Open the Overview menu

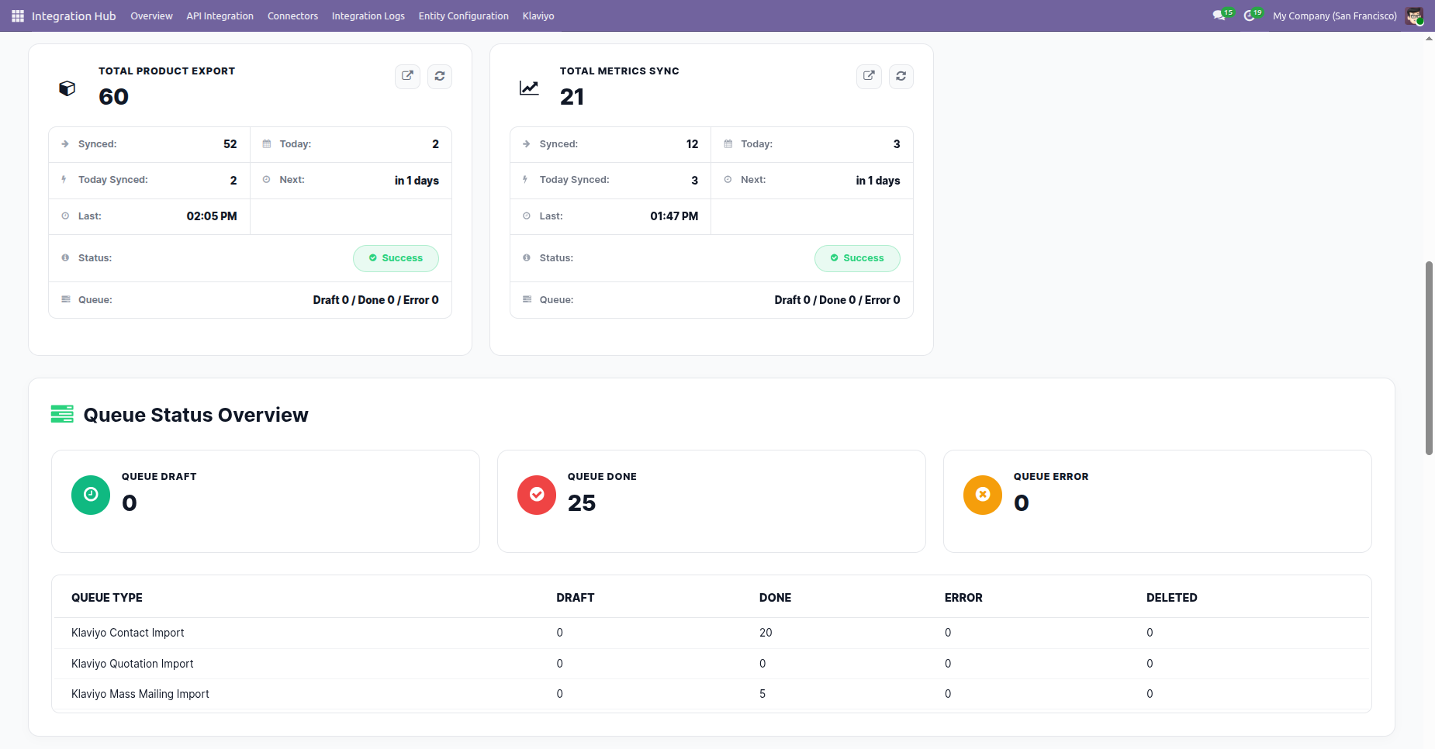click(x=151, y=16)
